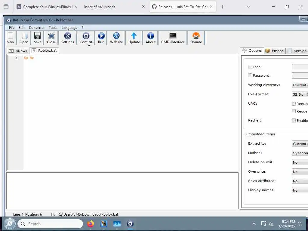
Task: Show the About dialog icon
Action: [150, 38]
